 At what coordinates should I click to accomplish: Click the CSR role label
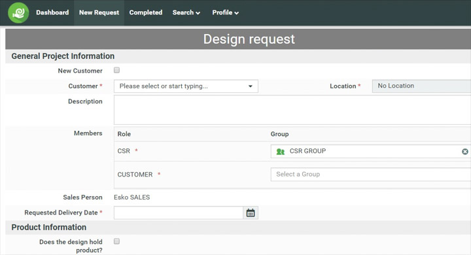pos(124,151)
